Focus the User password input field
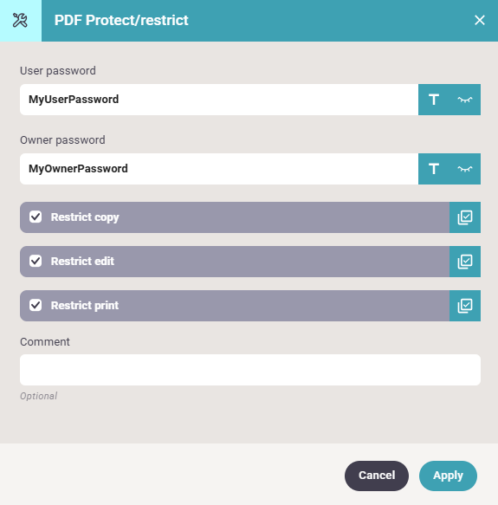Viewport: 498px width, 505px height. [x=219, y=100]
